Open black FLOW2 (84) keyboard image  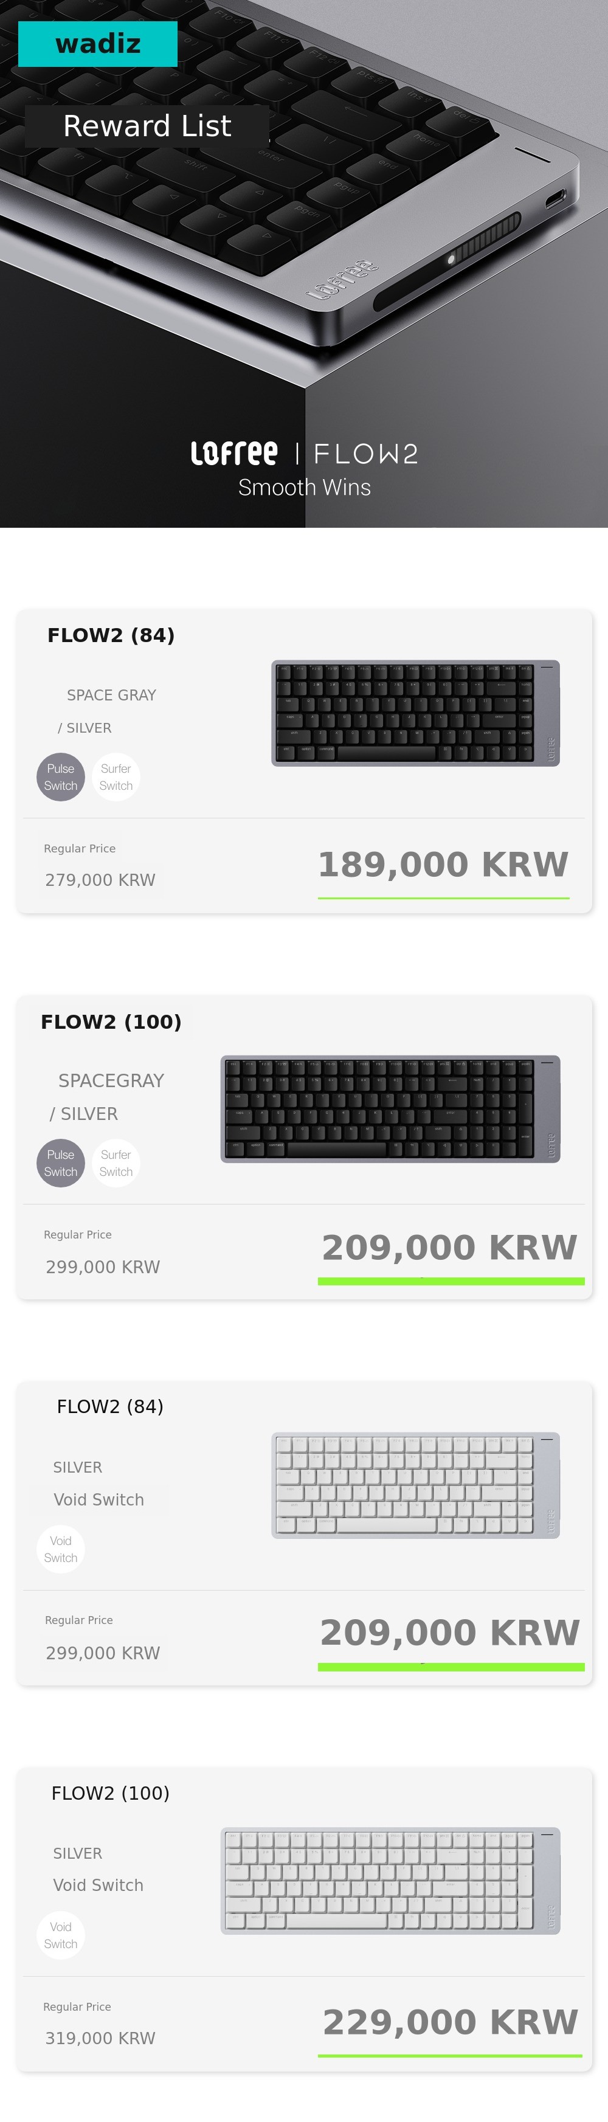(x=415, y=713)
